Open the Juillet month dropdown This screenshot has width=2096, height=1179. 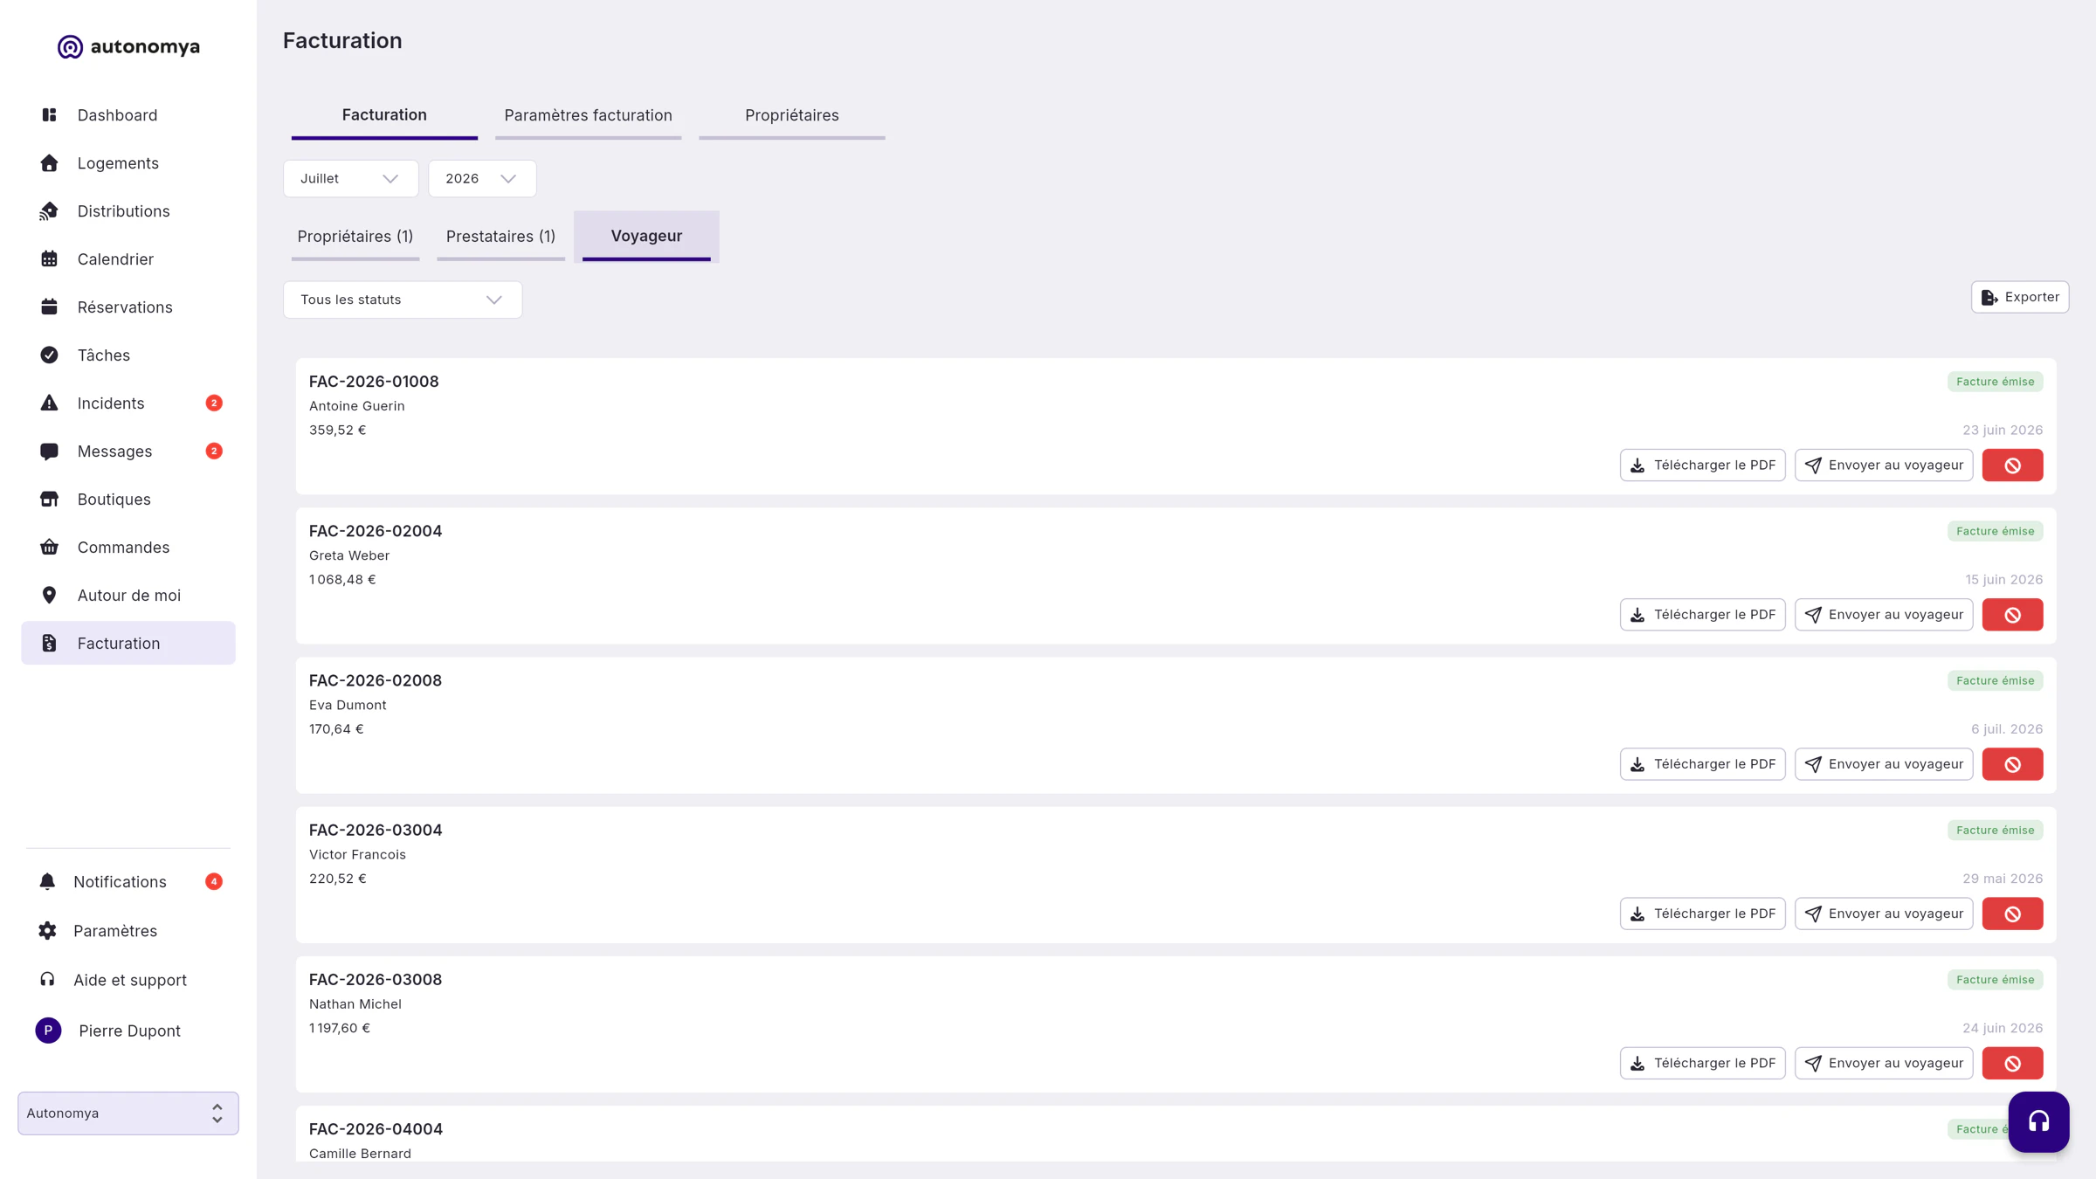351,179
